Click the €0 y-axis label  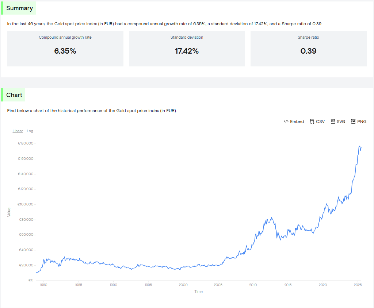coord(31,280)
